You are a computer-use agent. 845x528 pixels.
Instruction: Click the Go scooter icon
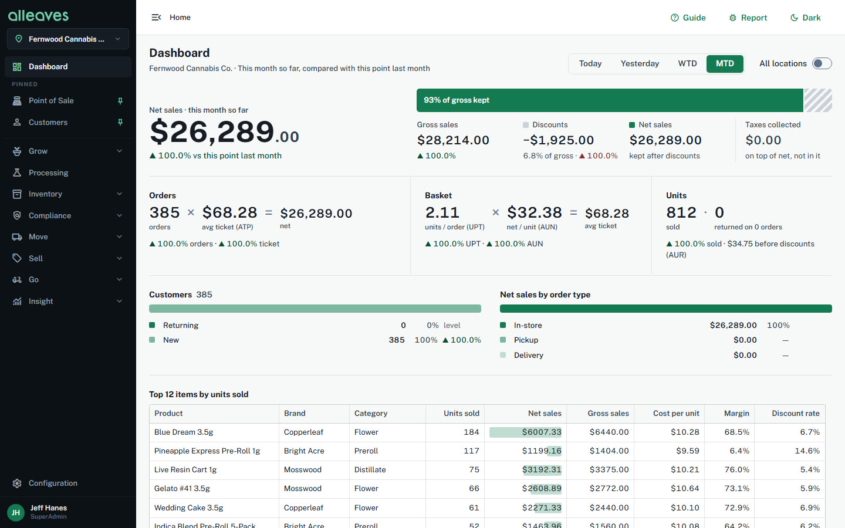coord(17,280)
